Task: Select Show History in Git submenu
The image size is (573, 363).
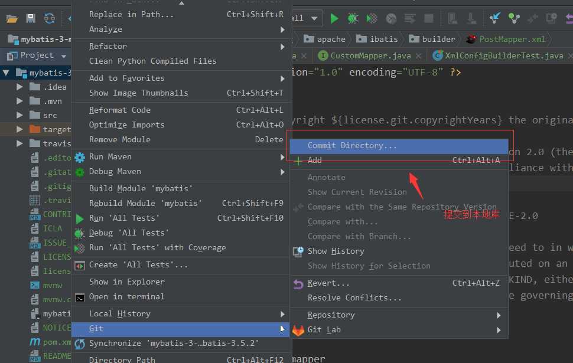Action: (399, 251)
